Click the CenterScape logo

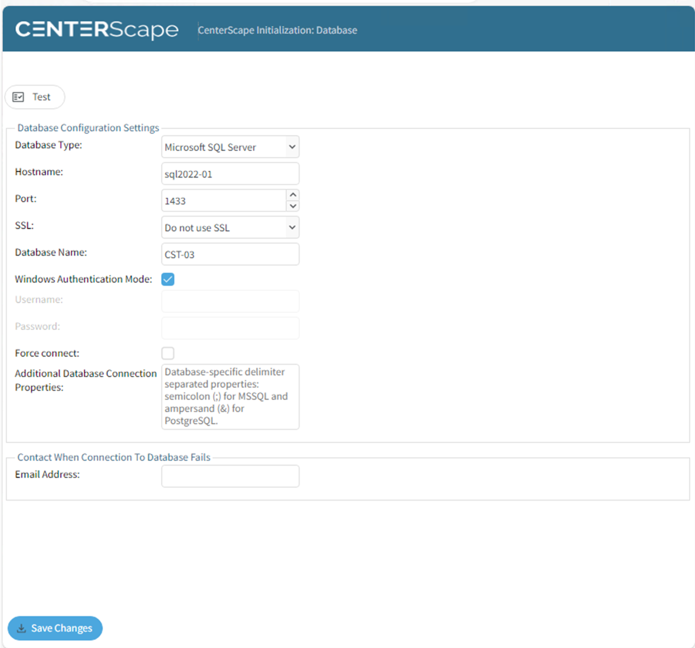(97, 30)
